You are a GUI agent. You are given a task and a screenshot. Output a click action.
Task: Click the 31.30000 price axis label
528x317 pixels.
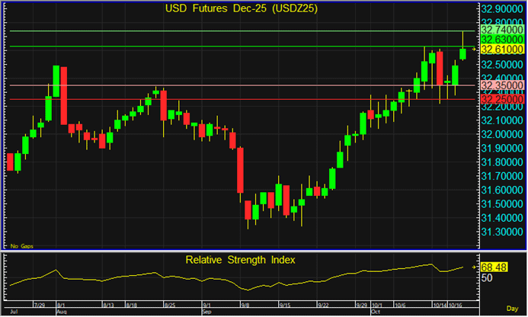(500, 232)
